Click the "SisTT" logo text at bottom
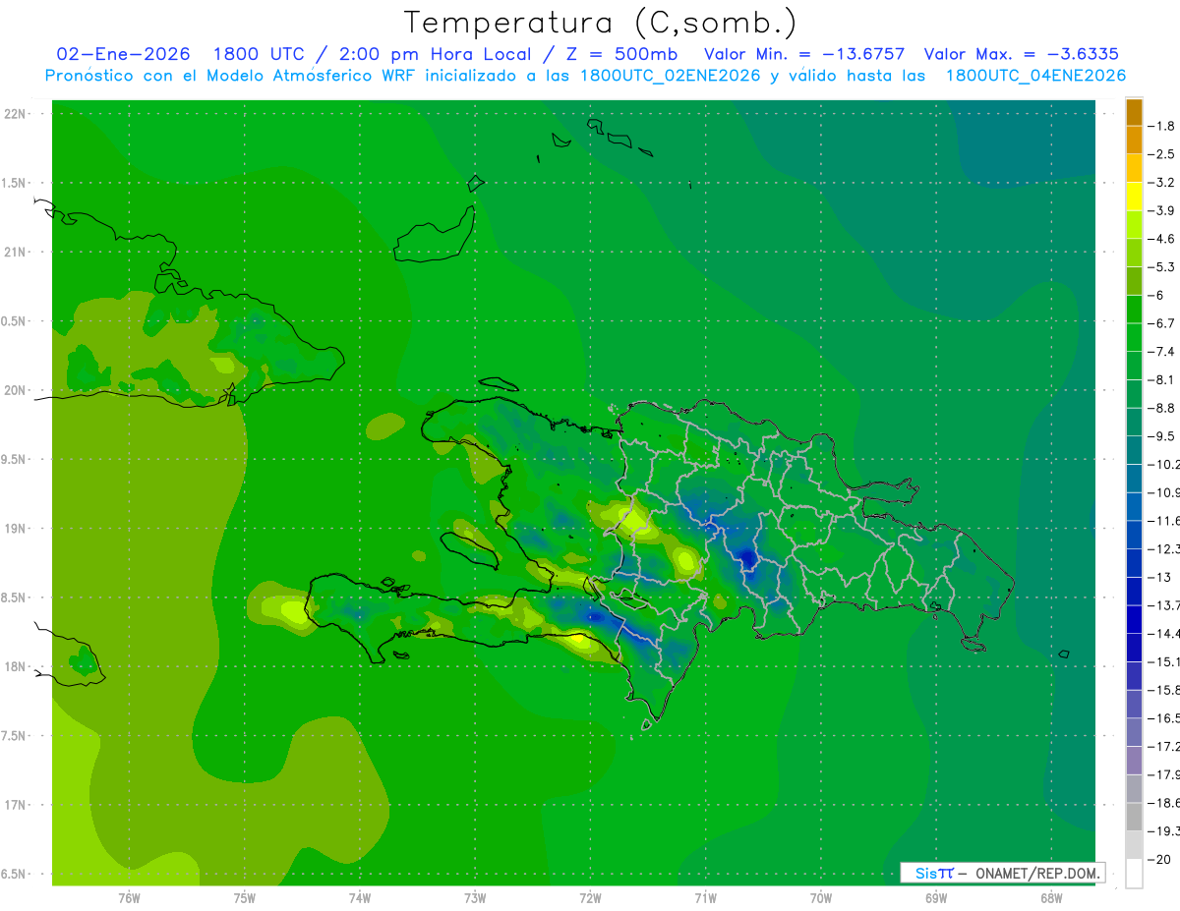Image resolution: width=1180 pixels, height=911 pixels. [x=933, y=873]
